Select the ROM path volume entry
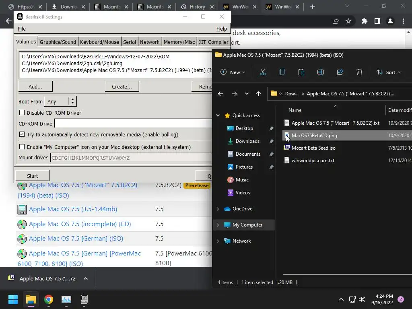Screen dimensions: 412x309 (x=95, y=56)
